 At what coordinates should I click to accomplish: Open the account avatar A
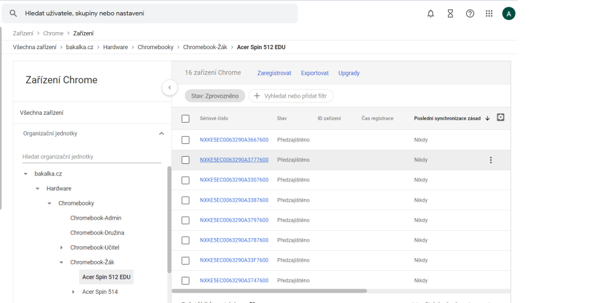click(x=509, y=13)
